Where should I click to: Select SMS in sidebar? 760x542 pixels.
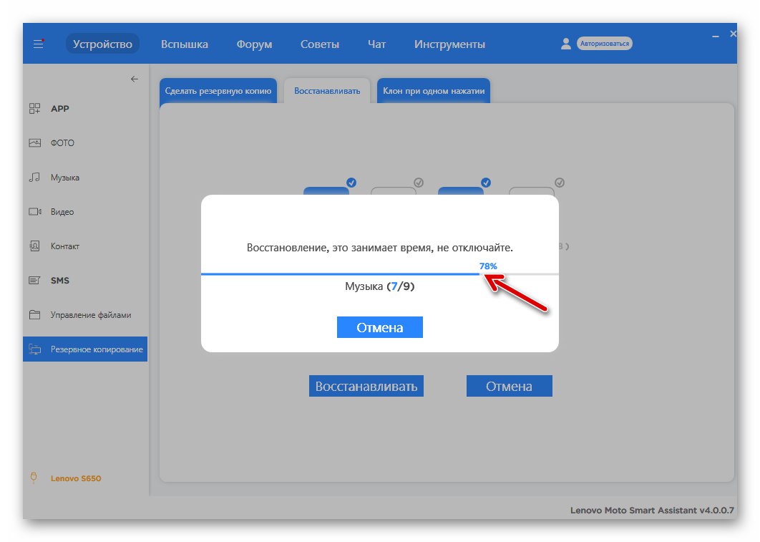(60, 280)
